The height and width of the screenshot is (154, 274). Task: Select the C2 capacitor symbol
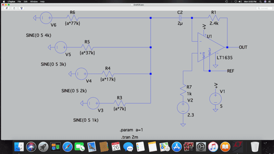point(180,17)
